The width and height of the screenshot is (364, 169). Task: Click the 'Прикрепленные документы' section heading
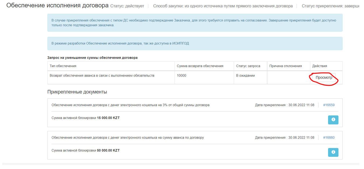coord(77,92)
